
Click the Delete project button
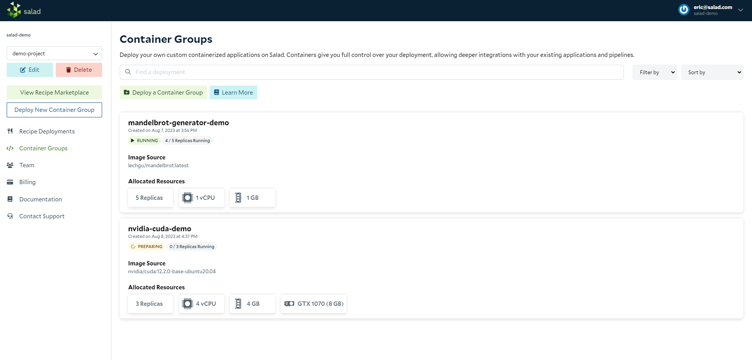79,70
